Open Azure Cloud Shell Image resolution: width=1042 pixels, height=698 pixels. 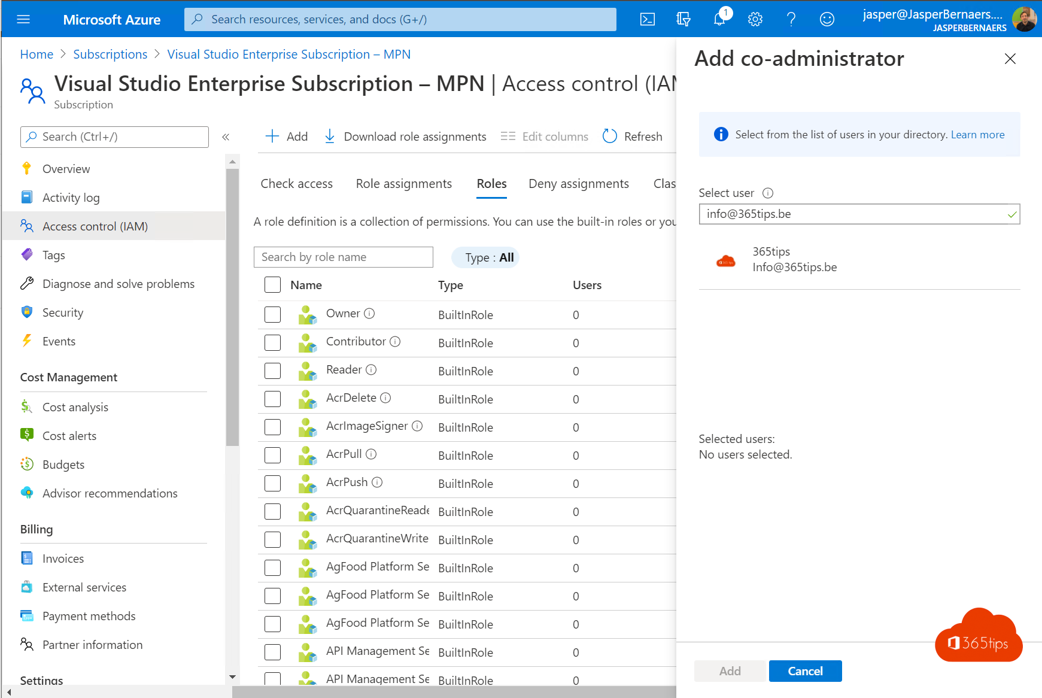coord(647,19)
